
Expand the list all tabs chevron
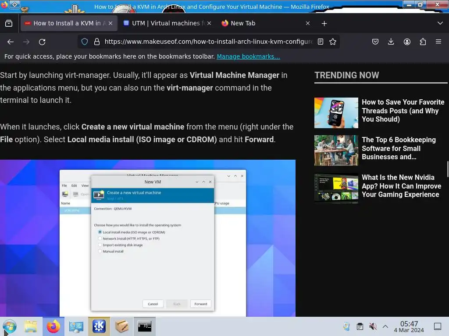coord(440,23)
